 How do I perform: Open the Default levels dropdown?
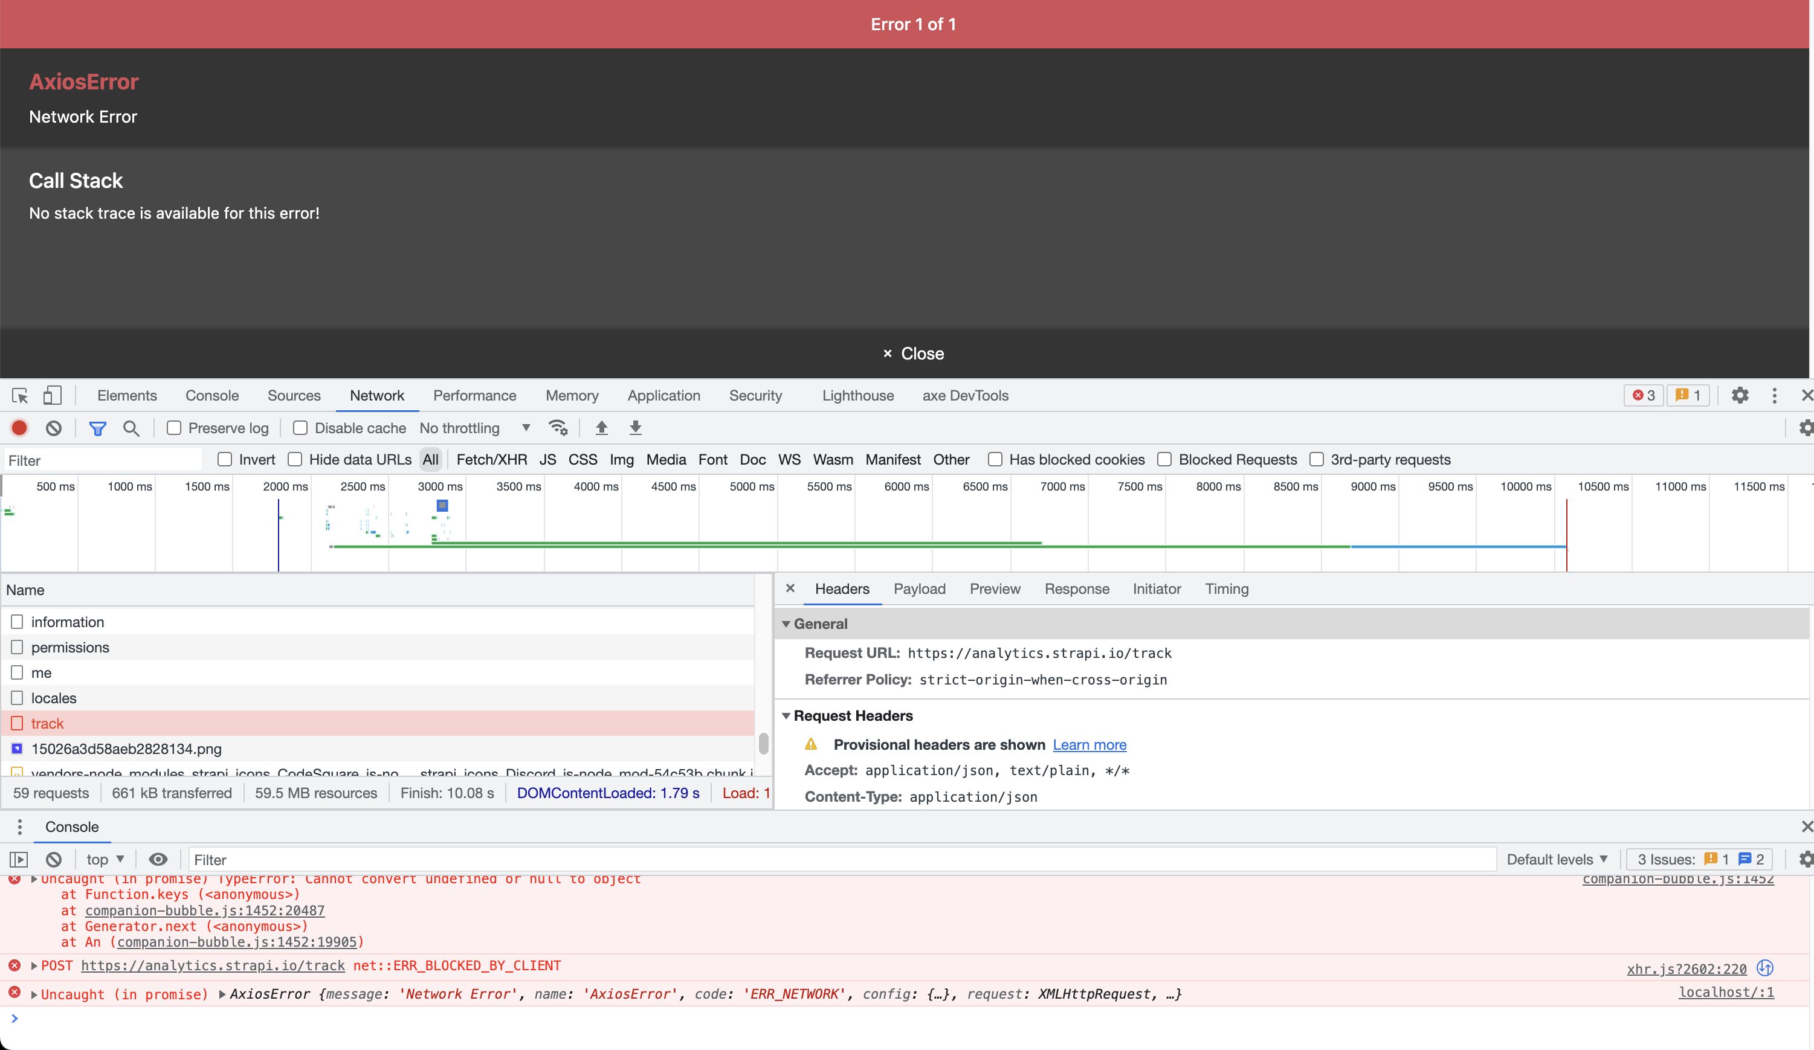pos(1558,858)
